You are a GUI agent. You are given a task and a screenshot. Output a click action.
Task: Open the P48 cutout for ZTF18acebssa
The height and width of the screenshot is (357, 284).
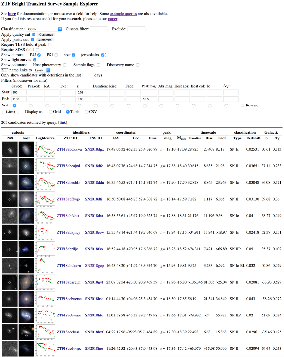click(9, 332)
